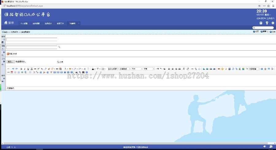Open the 菜单 home menu
276x150 pixels.
(9, 23)
